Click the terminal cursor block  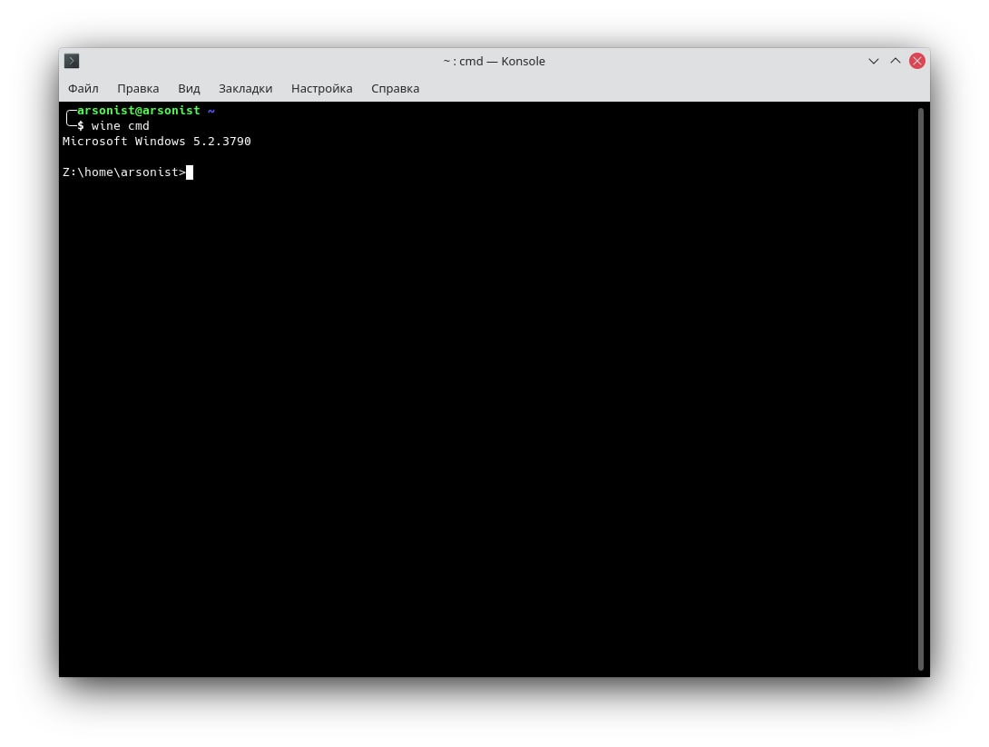pos(190,172)
